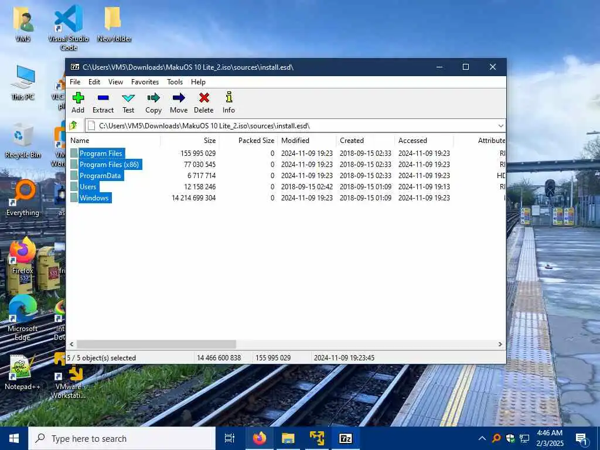Click Users modified date 2018-09-15 02:42
600x450 pixels.
click(x=307, y=187)
